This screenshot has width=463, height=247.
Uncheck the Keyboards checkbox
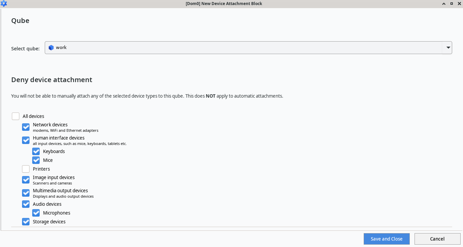pyautogui.click(x=36, y=151)
